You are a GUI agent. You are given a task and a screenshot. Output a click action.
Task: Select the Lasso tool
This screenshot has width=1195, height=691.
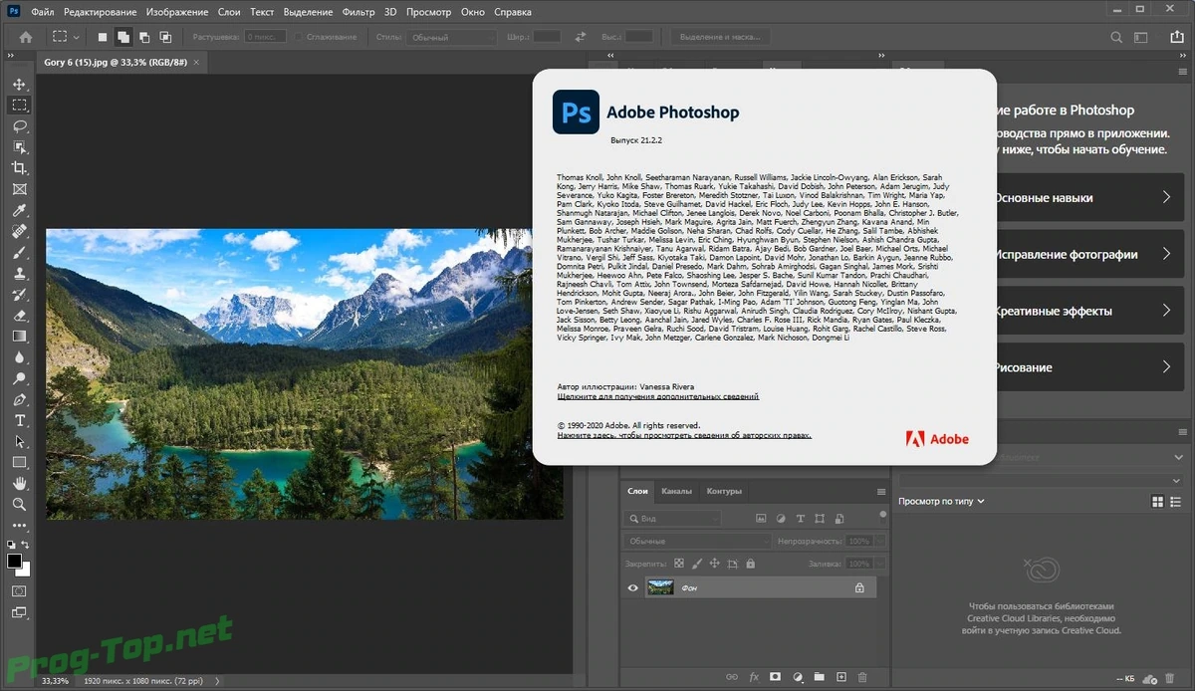point(19,126)
